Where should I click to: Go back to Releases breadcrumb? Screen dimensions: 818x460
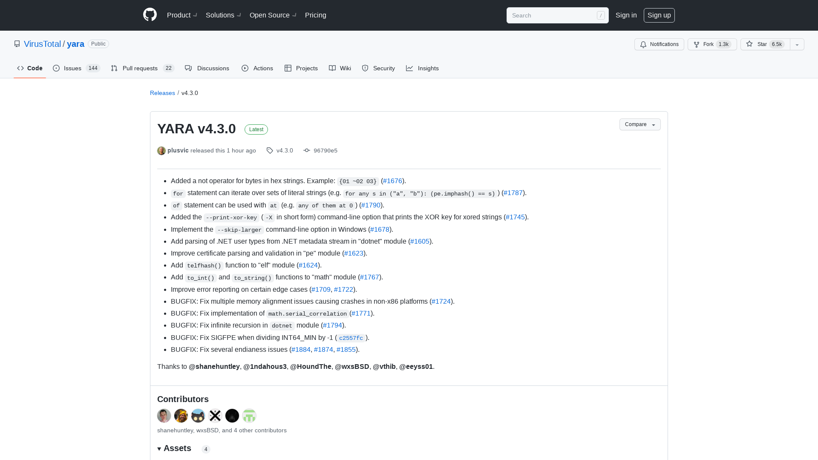[x=162, y=93]
